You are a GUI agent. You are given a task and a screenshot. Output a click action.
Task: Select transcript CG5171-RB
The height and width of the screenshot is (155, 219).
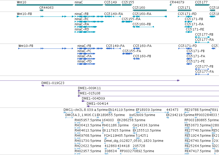tap(189, 22)
